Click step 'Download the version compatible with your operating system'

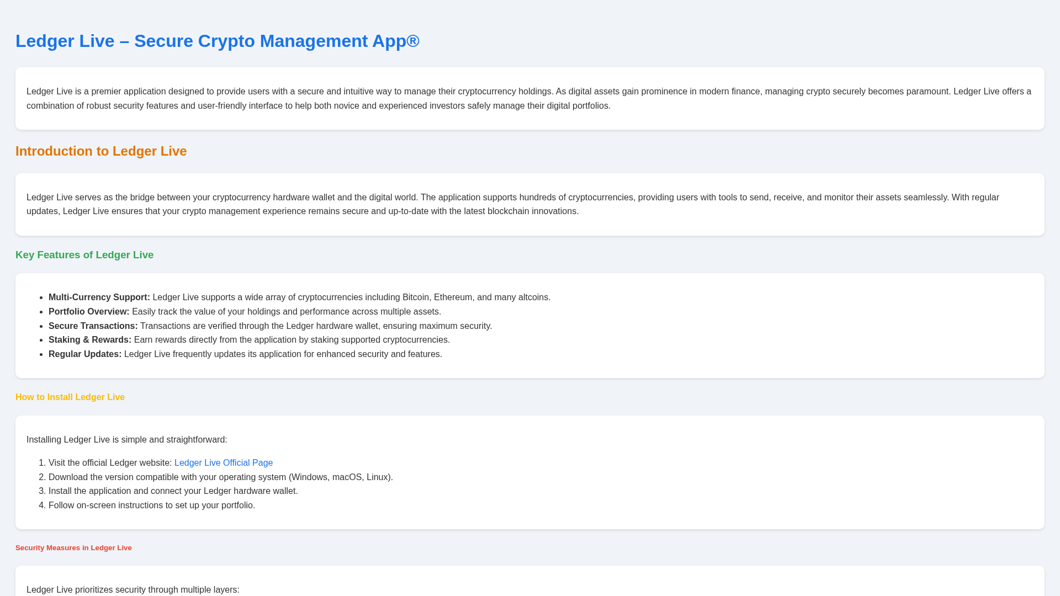(x=221, y=477)
